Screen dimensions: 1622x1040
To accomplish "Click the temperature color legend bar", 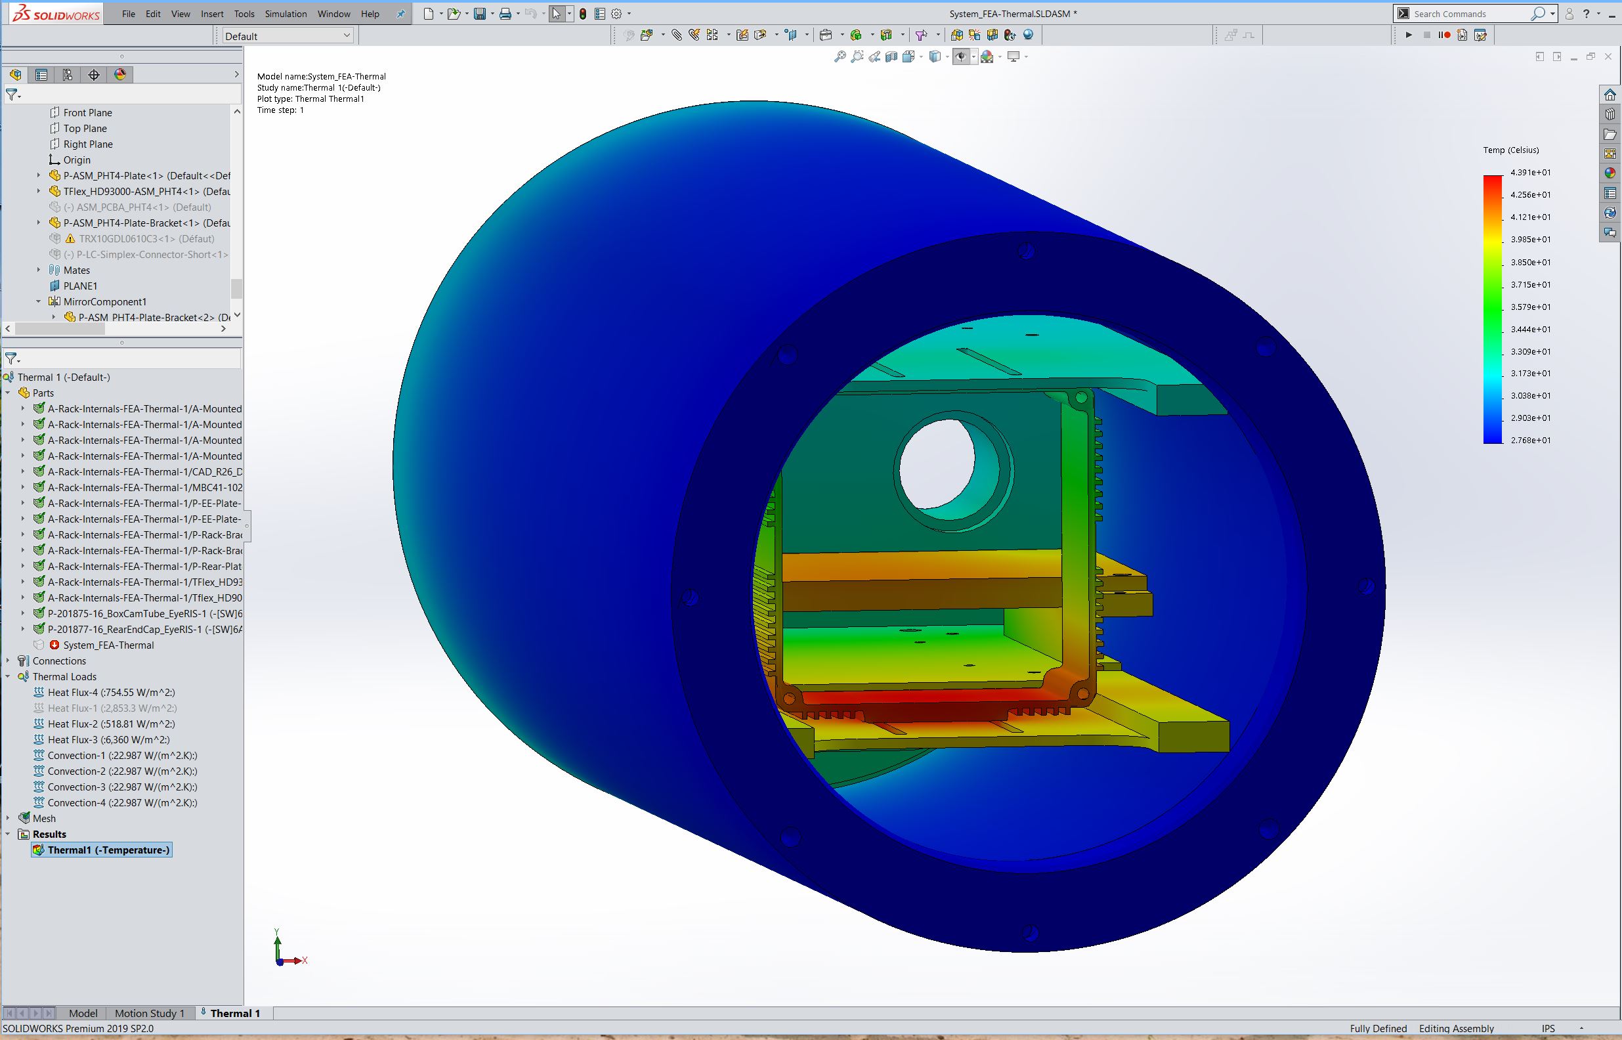I will click(1493, 309).
